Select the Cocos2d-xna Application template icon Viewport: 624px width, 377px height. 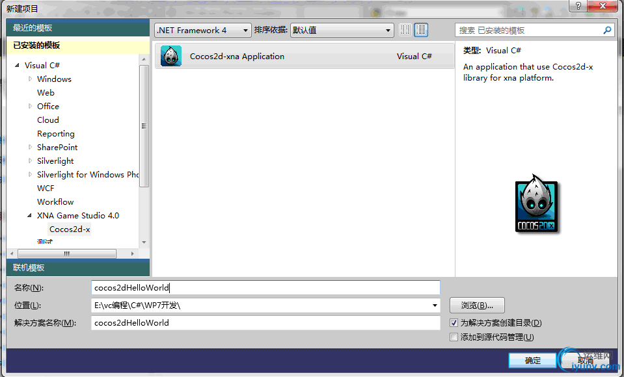(x=170, y=56)
